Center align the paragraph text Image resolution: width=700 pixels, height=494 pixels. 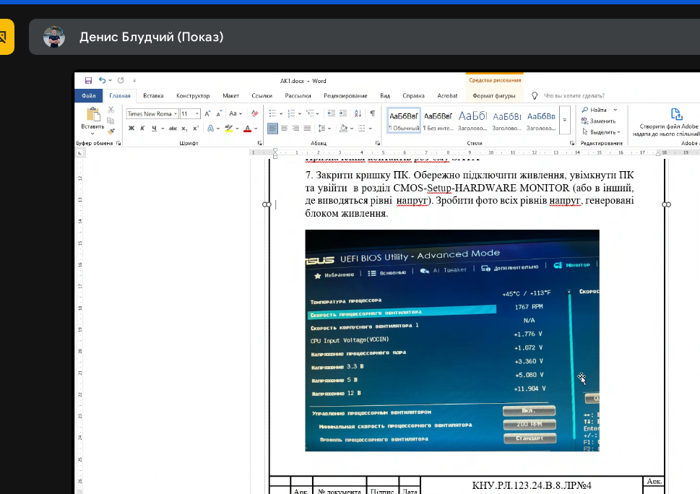[x=284, y=129]
